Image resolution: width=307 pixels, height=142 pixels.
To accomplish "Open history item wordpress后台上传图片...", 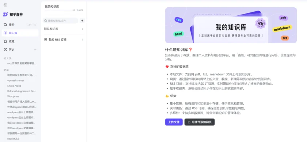I will (22, 113).
